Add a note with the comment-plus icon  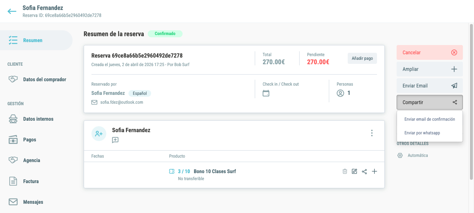(115, 140)
